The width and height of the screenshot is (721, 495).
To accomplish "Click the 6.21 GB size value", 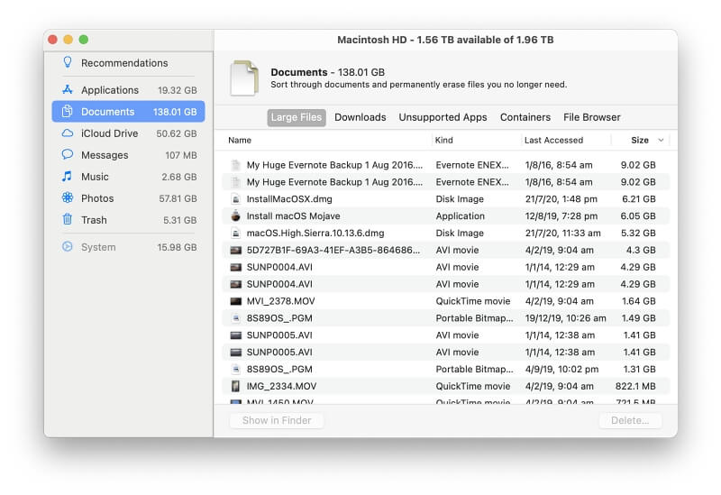I will [x=638, y=198].
